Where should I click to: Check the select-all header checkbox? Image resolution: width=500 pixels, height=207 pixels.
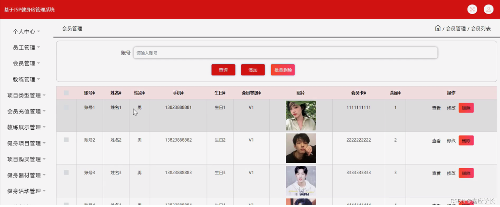[66, 93]
